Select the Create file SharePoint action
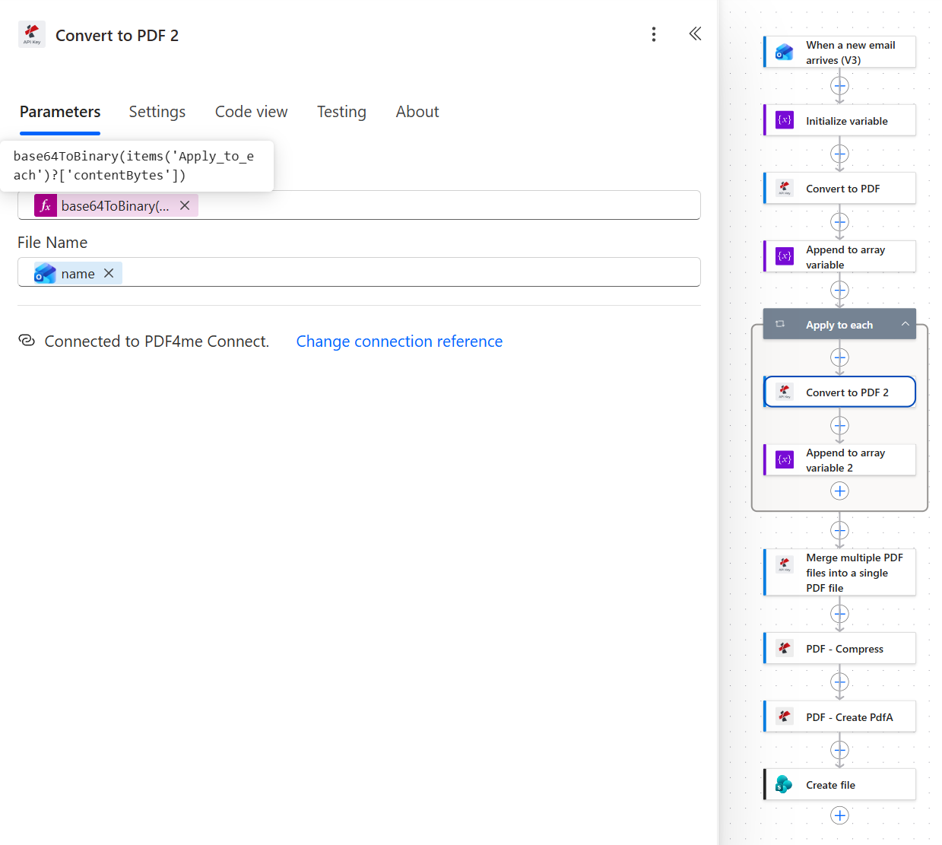The width and height of the screenshot is (942, 845). 839,785
